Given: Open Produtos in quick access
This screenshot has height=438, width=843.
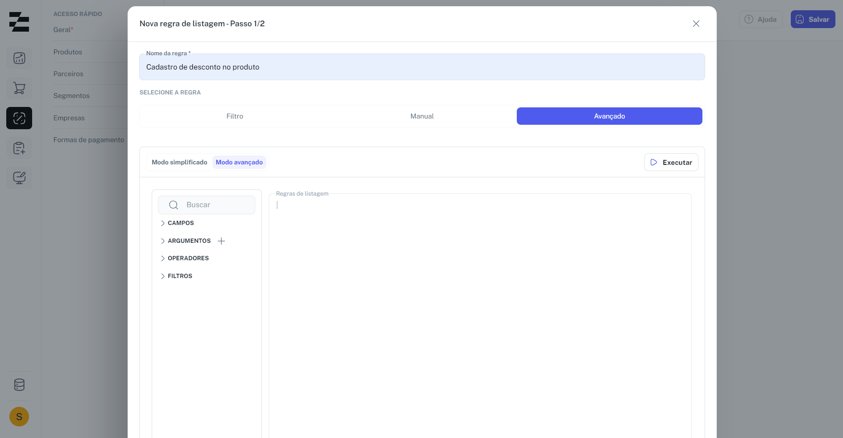Looking at the screenshot, I should pyautogui.click(x=68, y=52).
